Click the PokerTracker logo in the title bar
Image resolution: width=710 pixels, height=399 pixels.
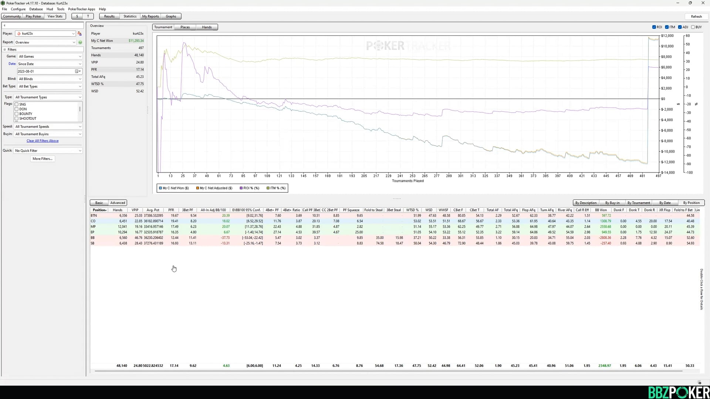click(x=3, y=3)
